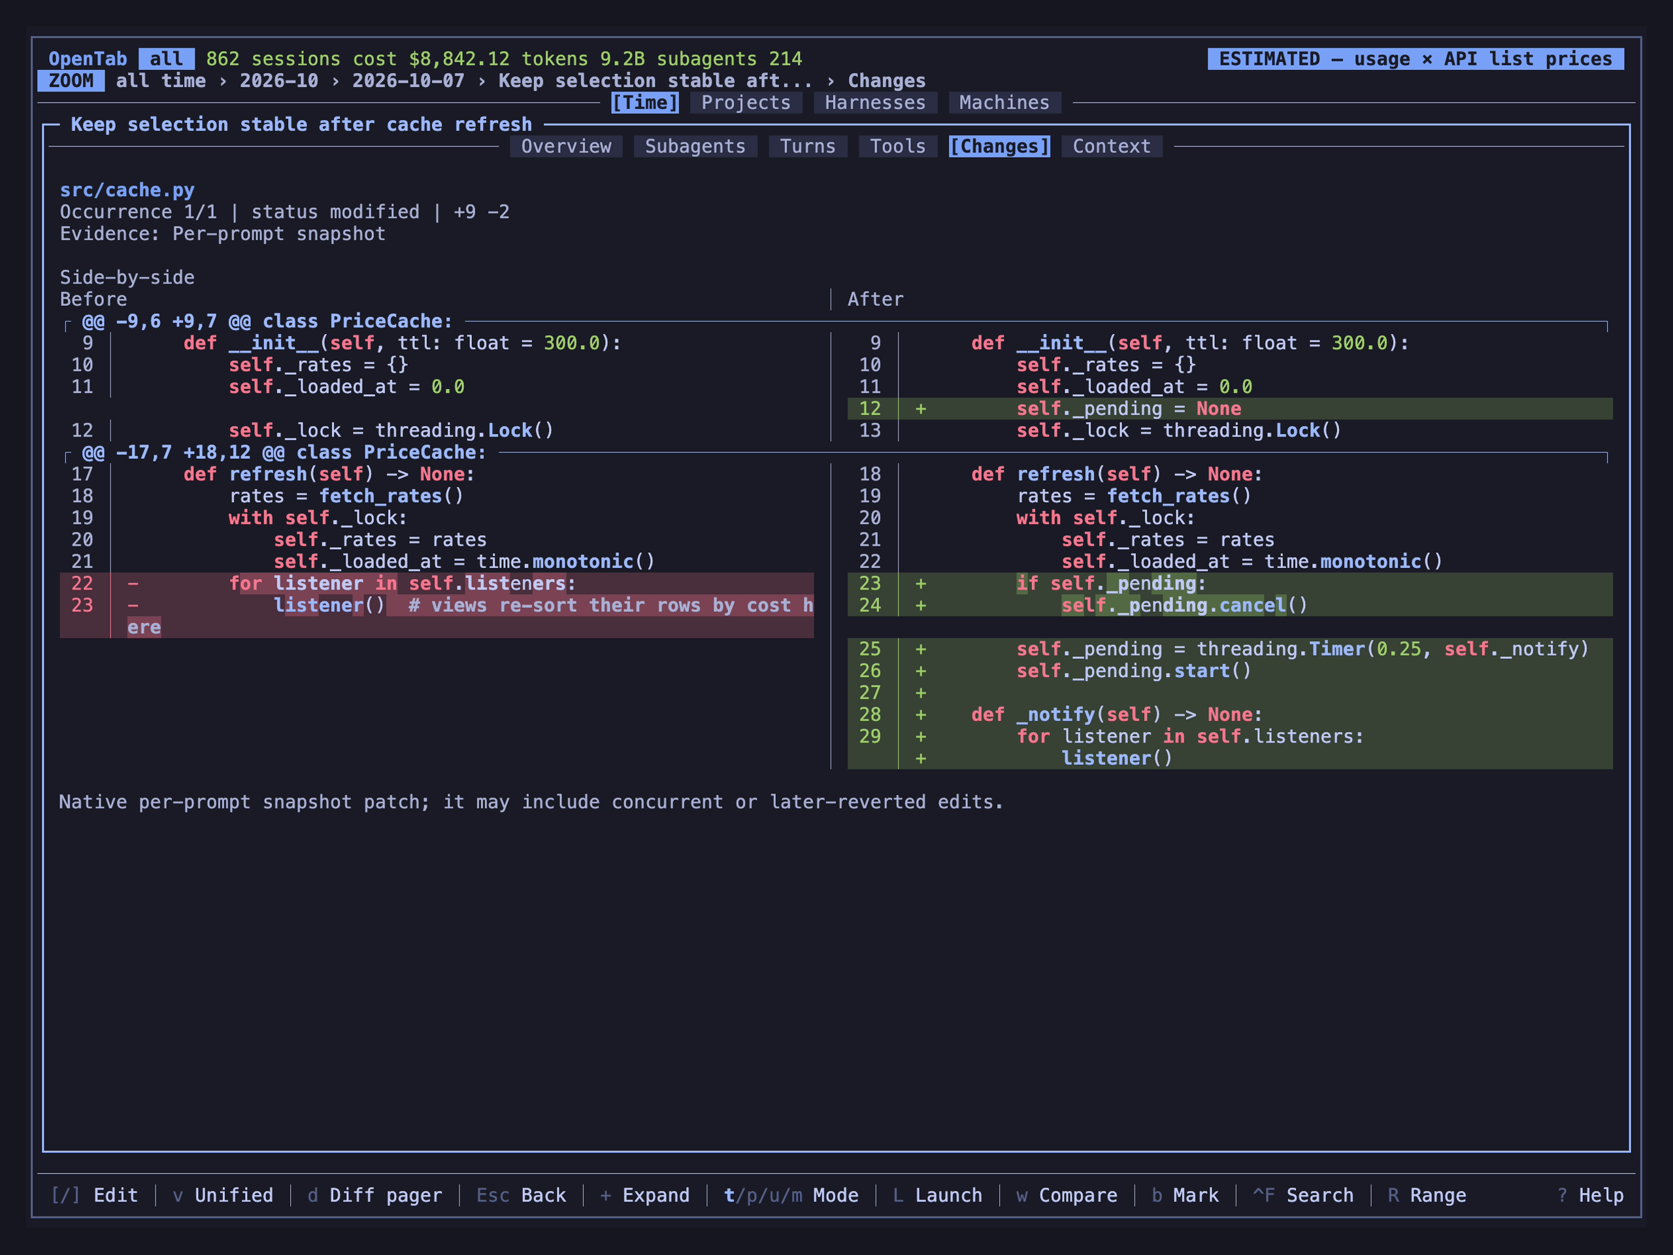Screen dimensions: 1673x1255
Task: Click removed line 22 'for listener in self.listeners'
Action: (x=437, y=583)
